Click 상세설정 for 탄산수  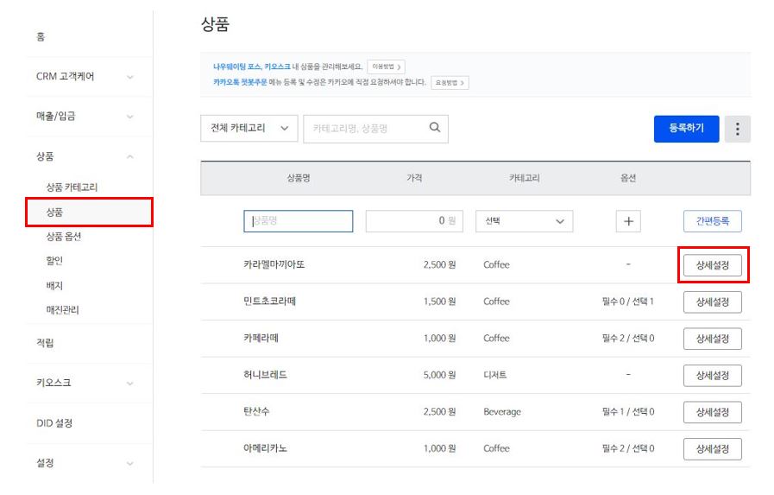(712, 412)
